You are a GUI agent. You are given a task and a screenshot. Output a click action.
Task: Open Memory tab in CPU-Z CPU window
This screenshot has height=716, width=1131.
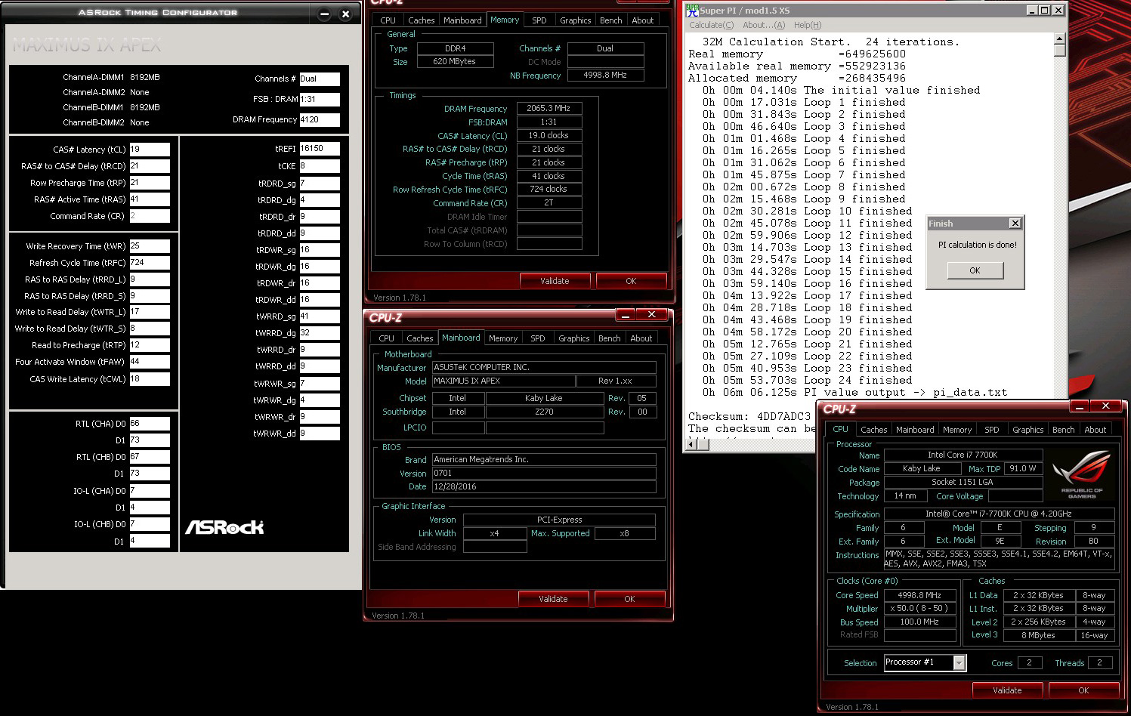(957, 430)
